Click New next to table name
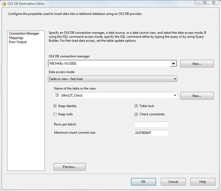221x191 pixels. click(197, 96)
